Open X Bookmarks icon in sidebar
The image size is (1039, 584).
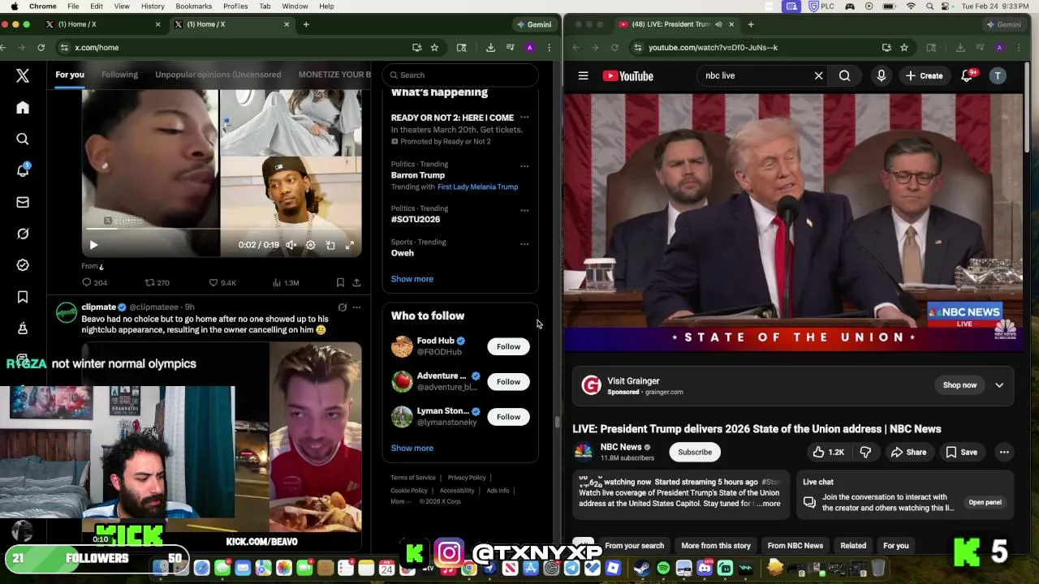click(x=23, y=297)
